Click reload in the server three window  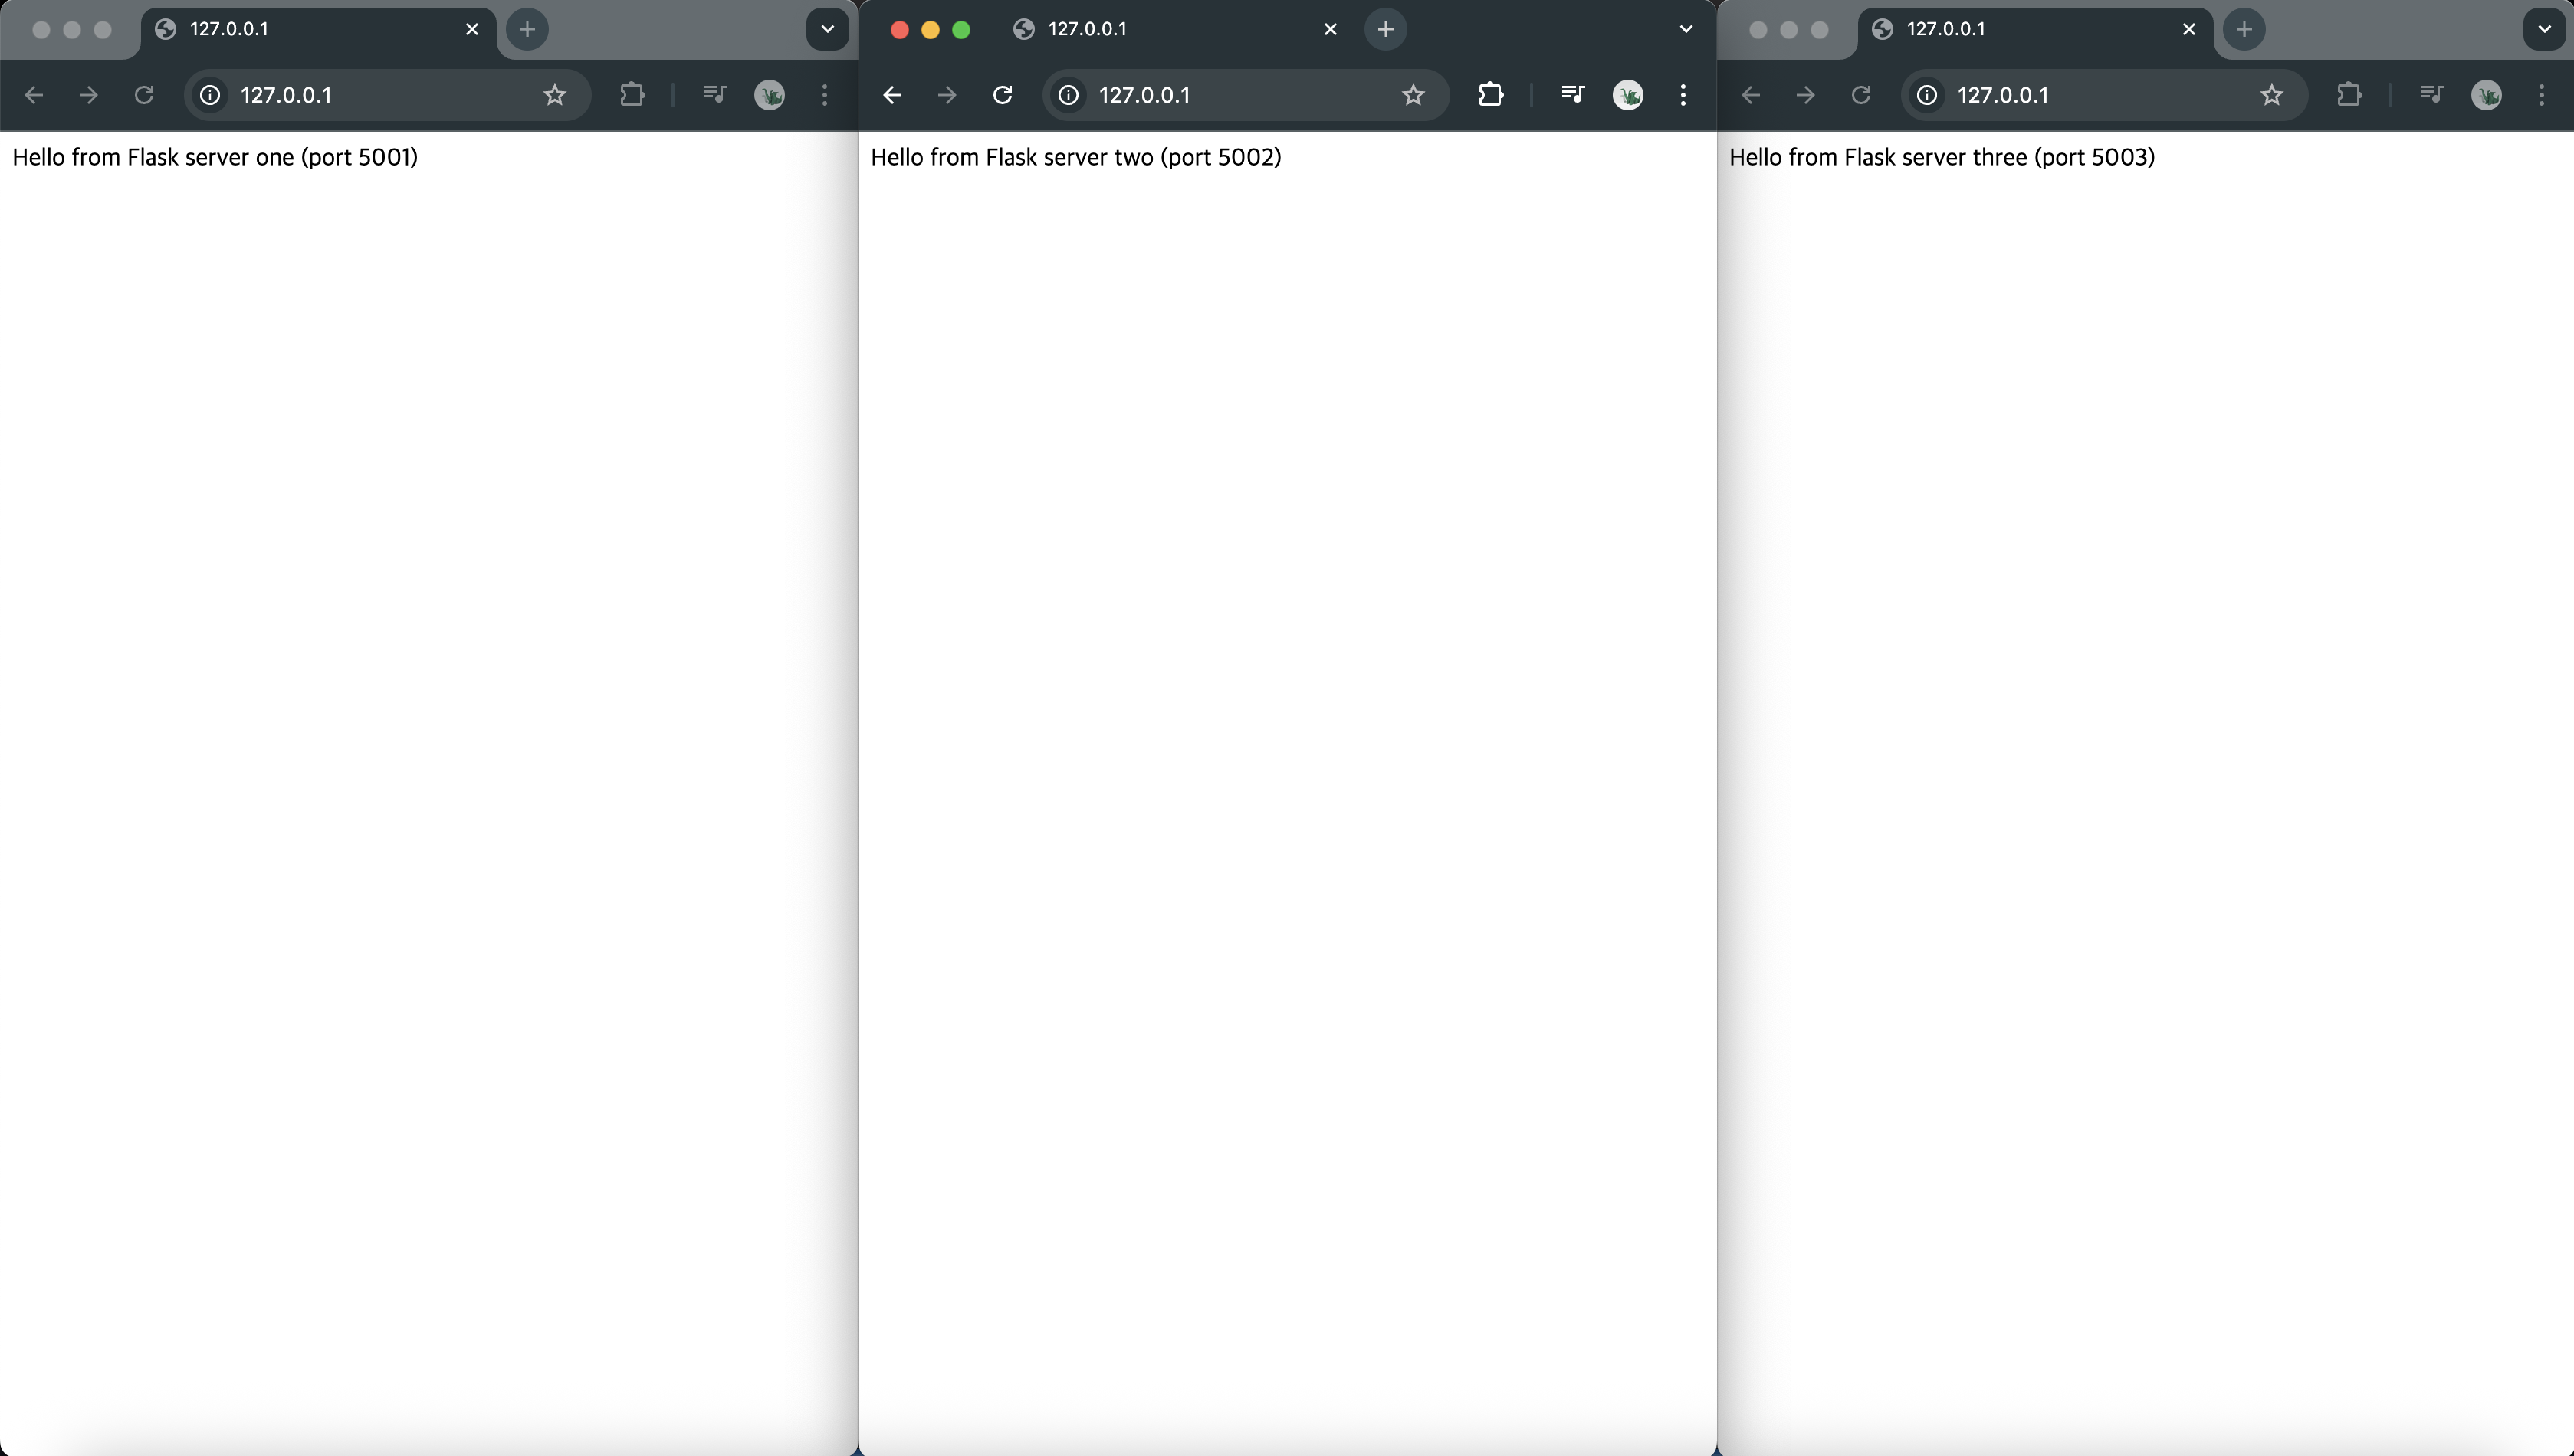tap(1860, 95)
